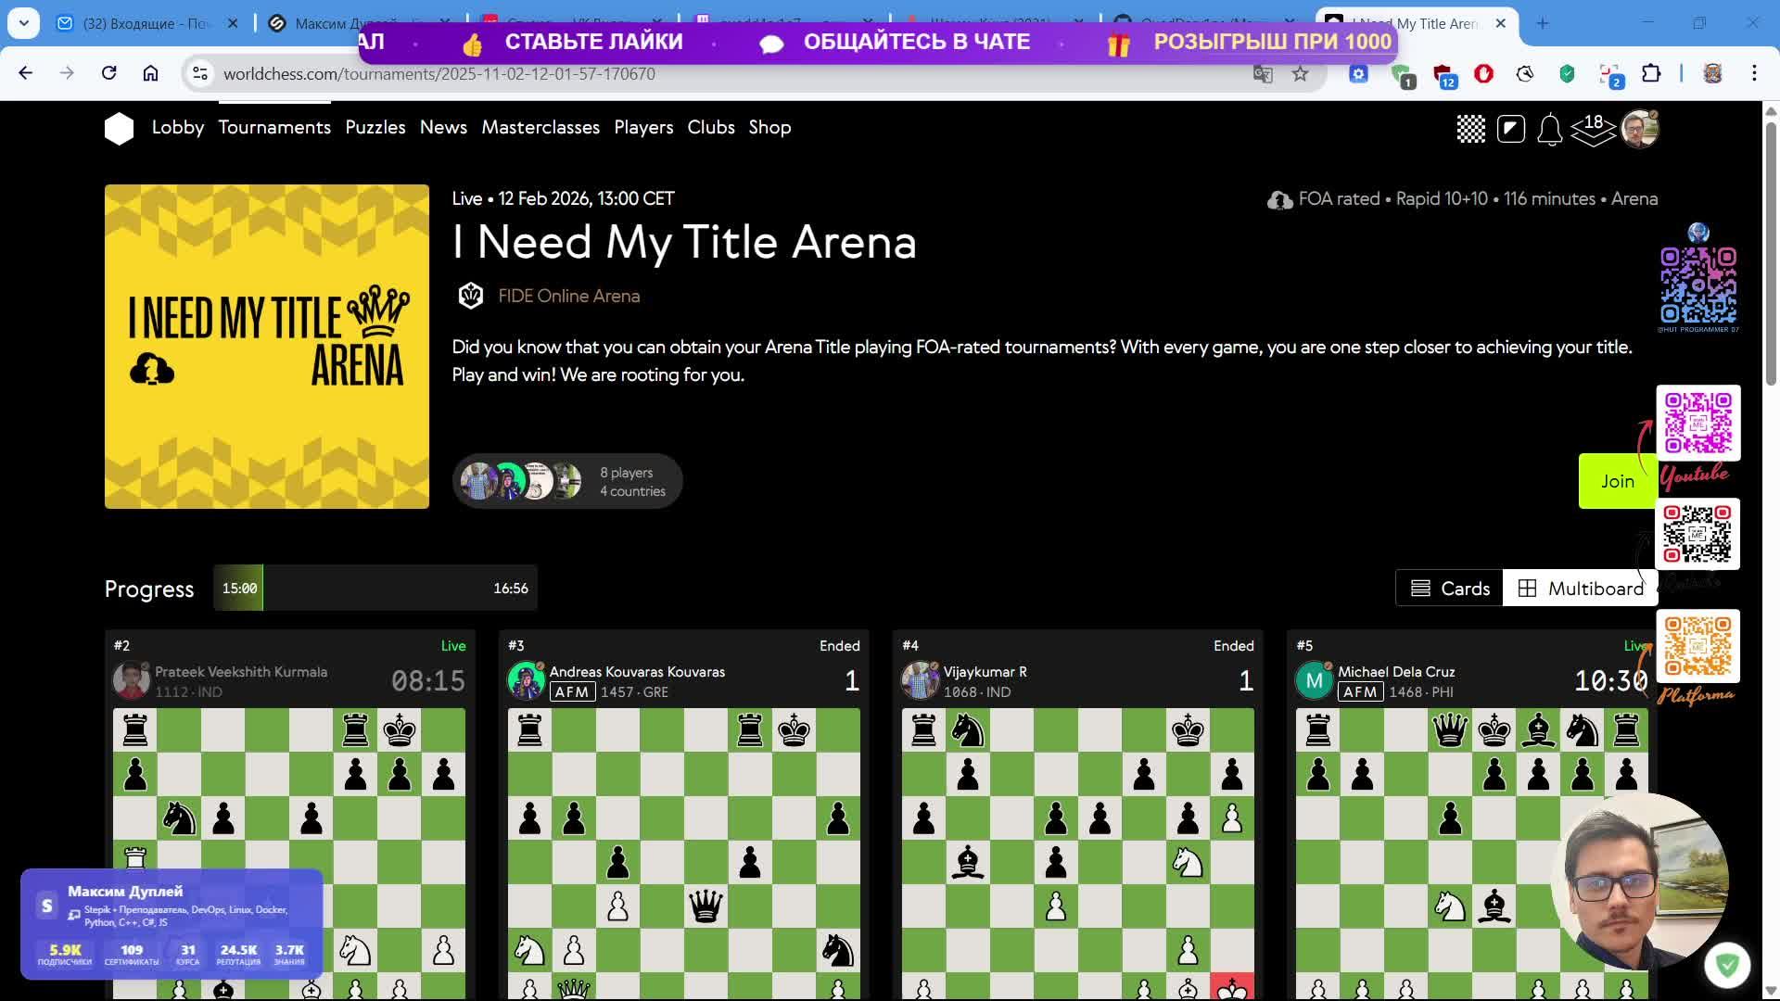This screenshot has width=1780, height=1001.
Task: Click the diagonal square icon beside bell
Action: tap(1510, 129)
